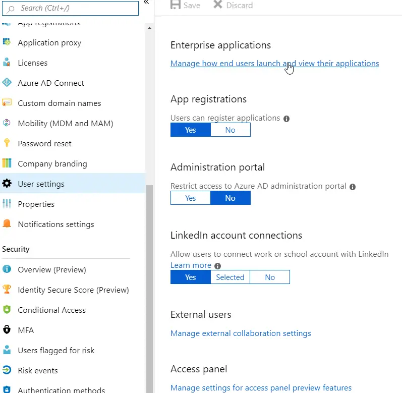
Task: Open Custom domain names menu item
Action: point(59,103)
